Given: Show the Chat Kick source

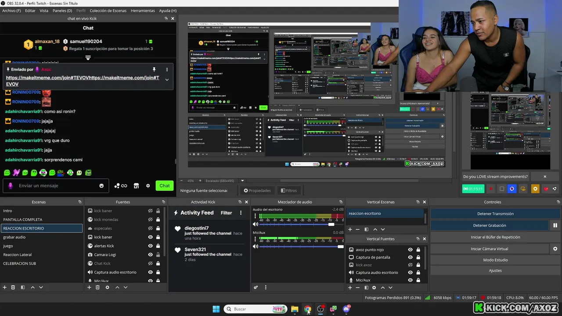Looking at the screenshot, I should tap(151, 263).
